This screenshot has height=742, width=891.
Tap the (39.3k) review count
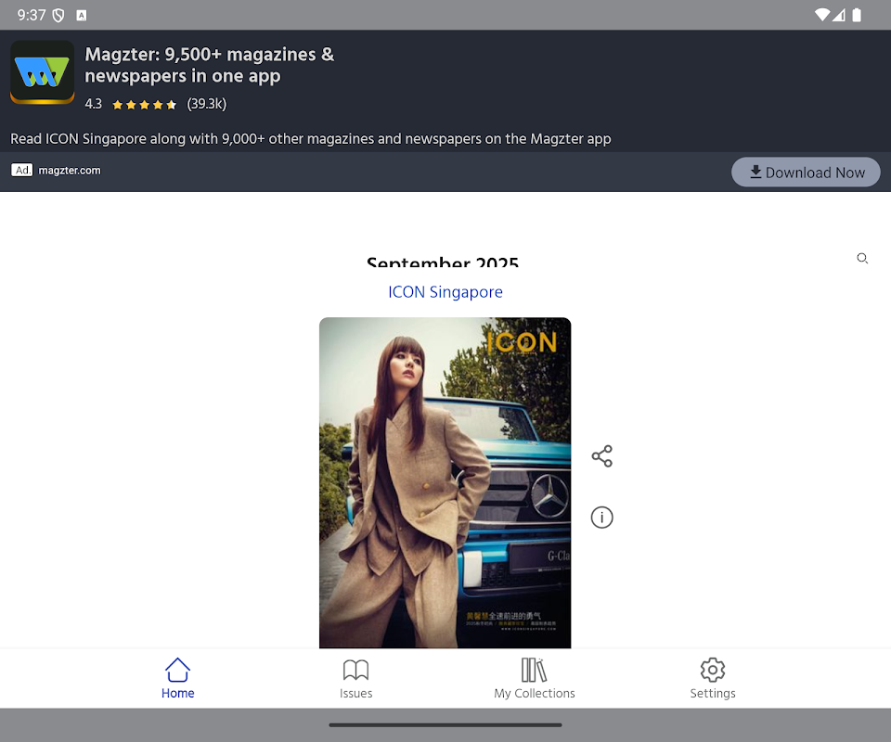pyautogui.click(x=207, y=104)
